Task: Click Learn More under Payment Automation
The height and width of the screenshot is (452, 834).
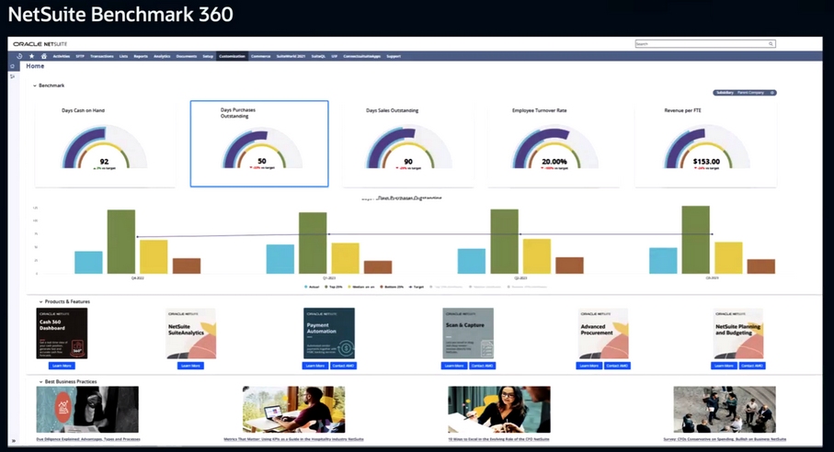Action: (315, 366)
